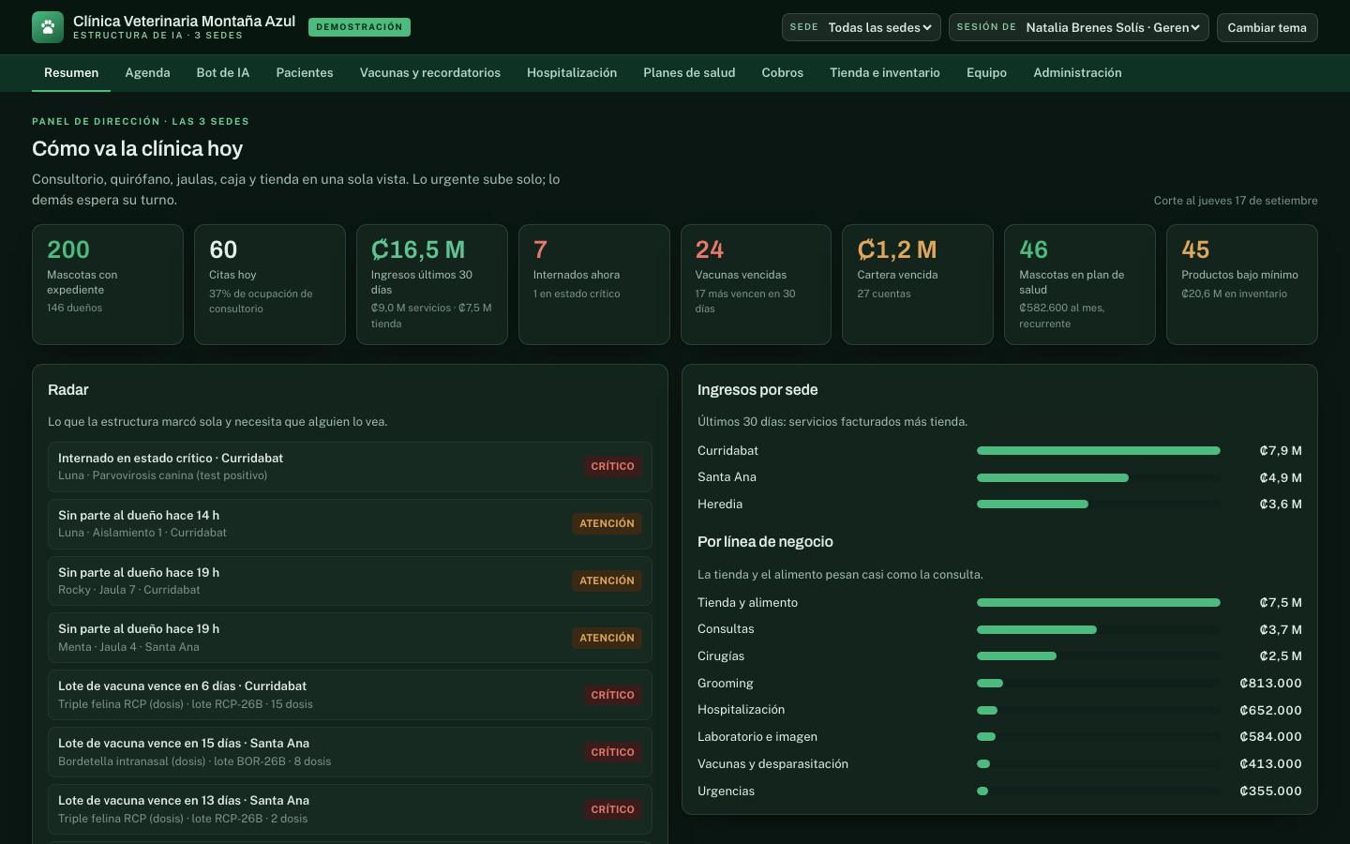
Task: Open Tienda e inventario tab
Action: 885,72
